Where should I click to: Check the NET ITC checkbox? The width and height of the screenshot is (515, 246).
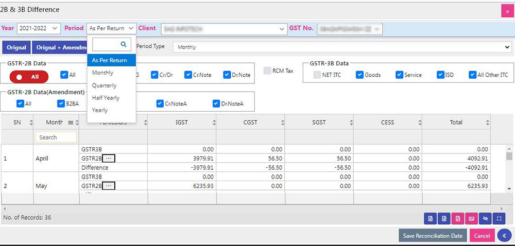[x=317, y=75]
